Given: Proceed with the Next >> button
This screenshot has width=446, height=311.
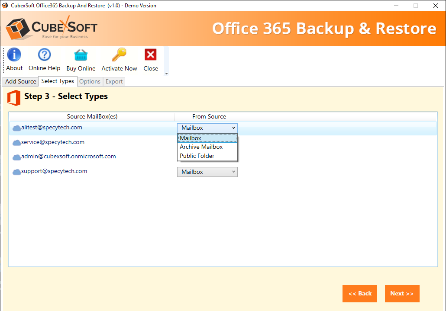Looking at the screenshot, I should point(402,294).
